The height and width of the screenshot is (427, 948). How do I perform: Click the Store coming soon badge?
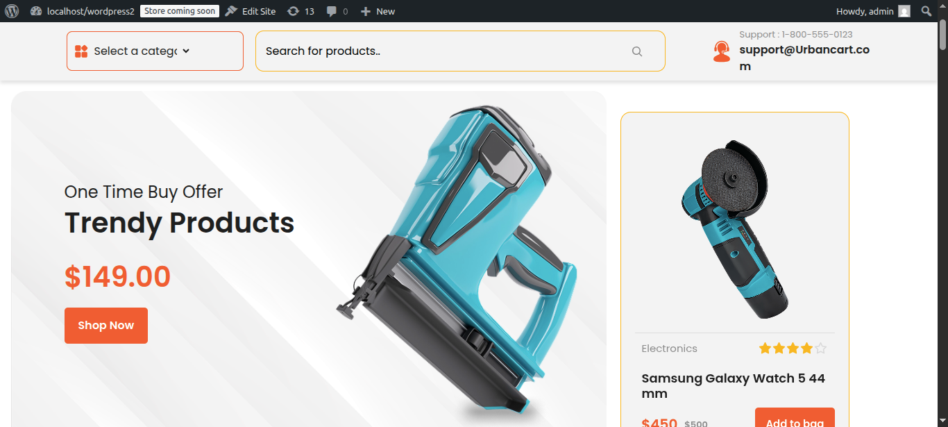click(x=180, y=11)
